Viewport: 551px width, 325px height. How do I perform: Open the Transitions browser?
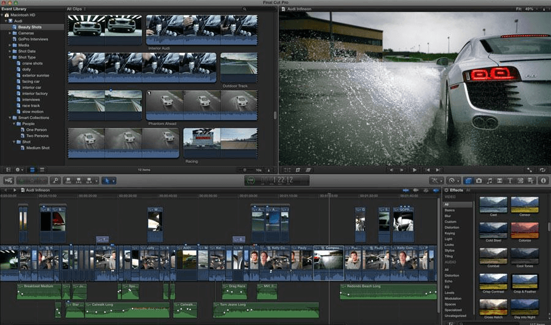pyautogui.click(x=499, y=180)
